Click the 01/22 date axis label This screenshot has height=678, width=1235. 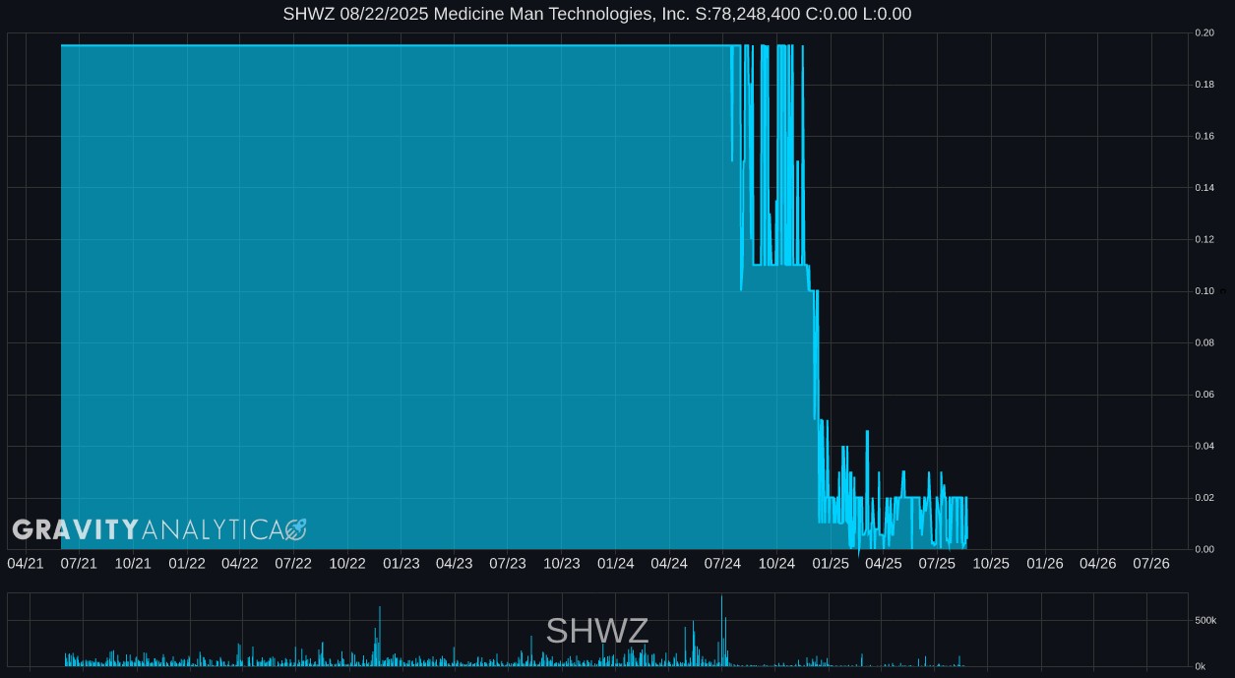(x=187, y=563)
